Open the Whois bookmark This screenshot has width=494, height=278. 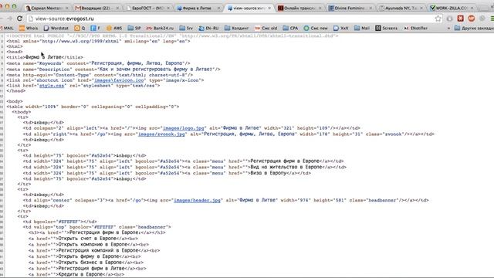pyautogui.click(x=29, y=28)
